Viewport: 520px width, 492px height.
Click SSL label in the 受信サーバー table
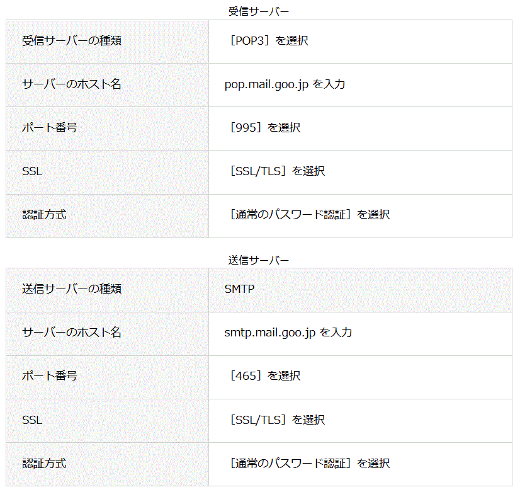click(x=32, y=171)
